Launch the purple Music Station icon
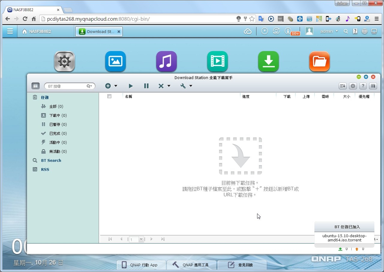Viewport: 384px width, 272px height. point(166,62)
